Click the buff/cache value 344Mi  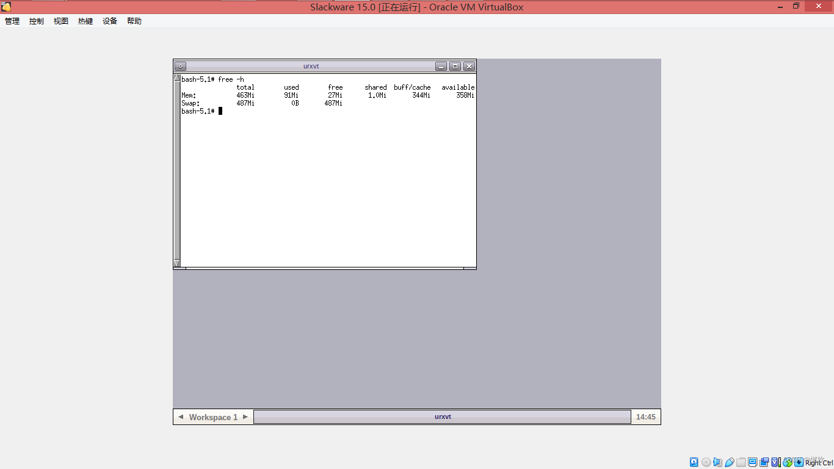coord(421,95)
